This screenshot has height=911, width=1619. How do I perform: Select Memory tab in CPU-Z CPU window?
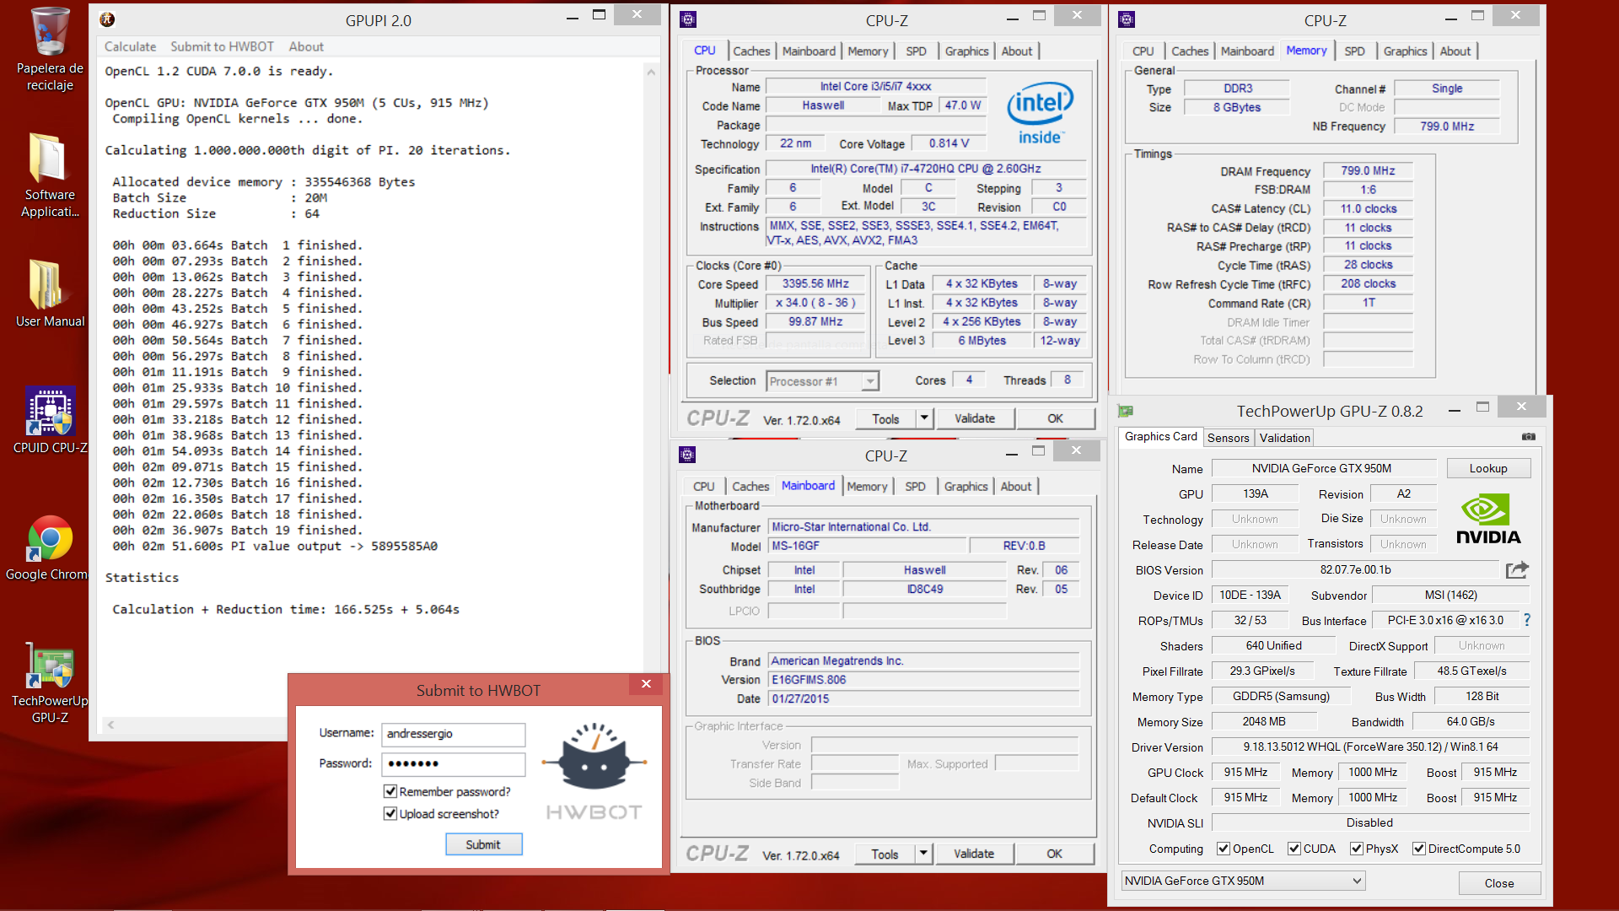click(868, 51)
